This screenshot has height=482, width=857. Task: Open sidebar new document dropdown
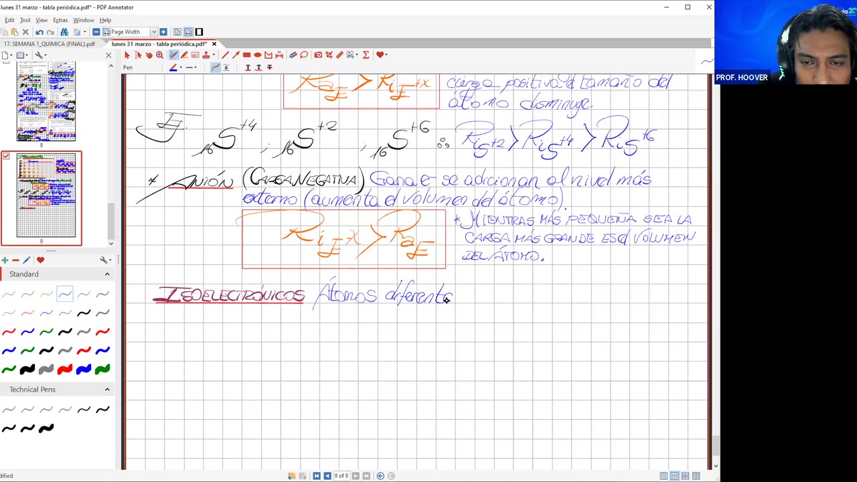pyautogui.click(x=7, y=55)
